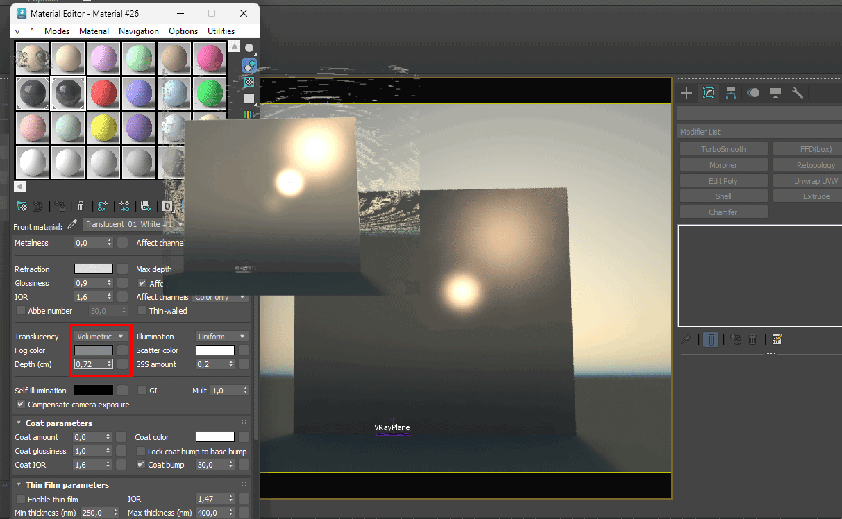Viewport: 842px width, 519px height.
Task: Toggle the Backlight icon in Material Editor
Action: (249, 66)
